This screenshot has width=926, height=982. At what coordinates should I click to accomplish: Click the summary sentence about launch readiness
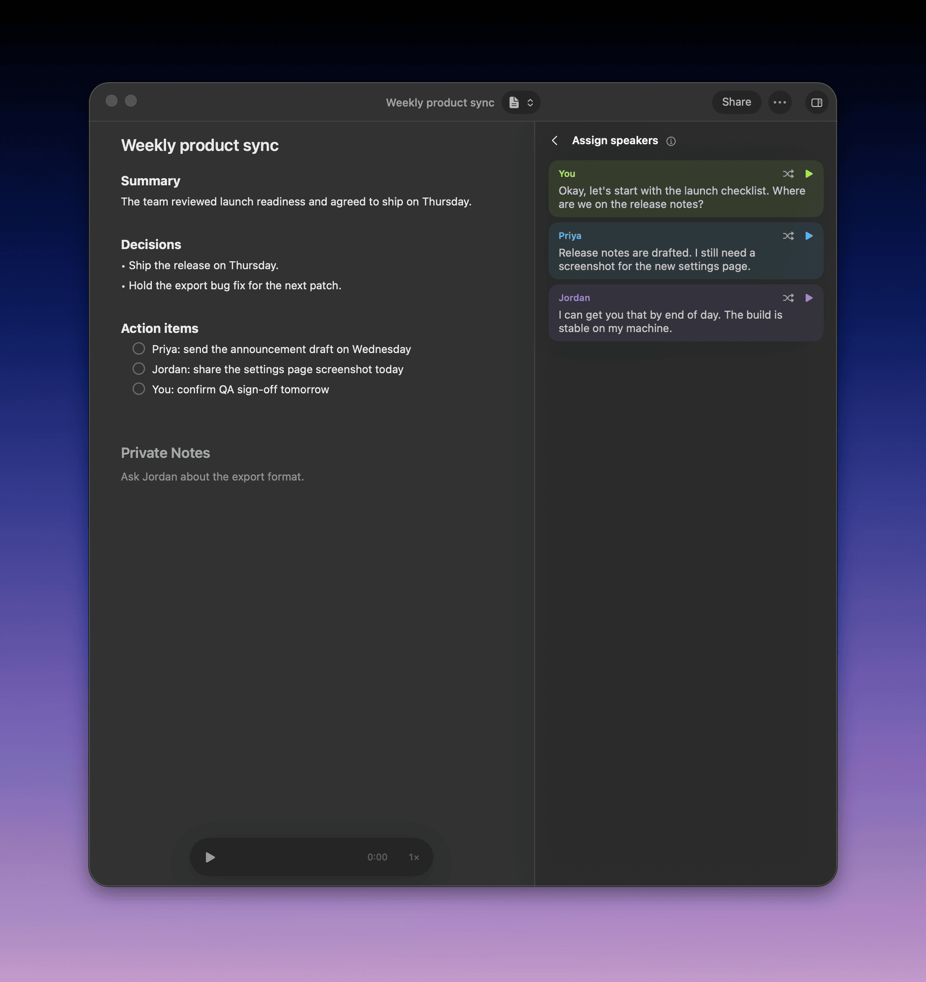(296, 202)
